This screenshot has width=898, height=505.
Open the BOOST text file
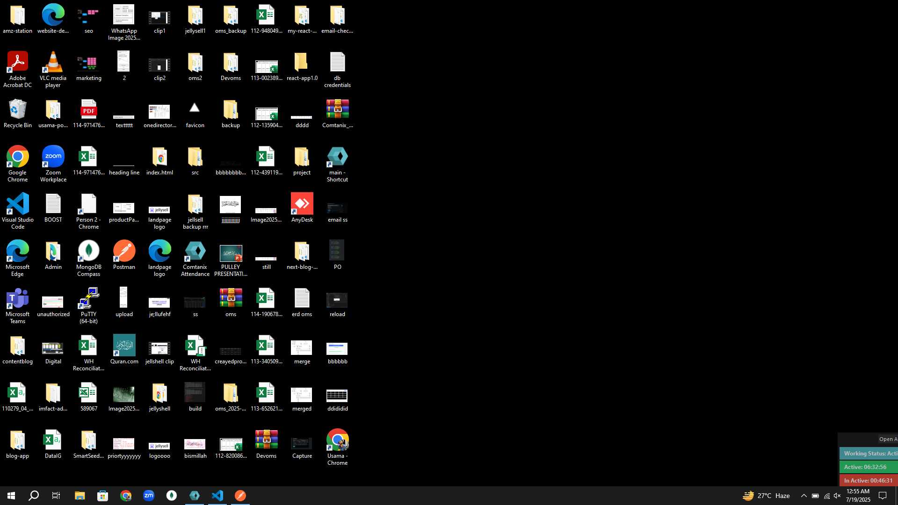coord(53,208)
